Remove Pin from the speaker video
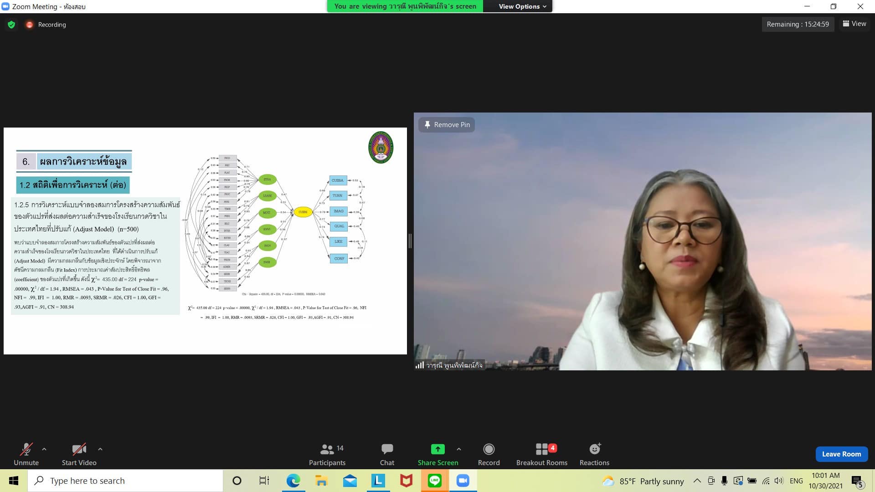 [447, 125]
